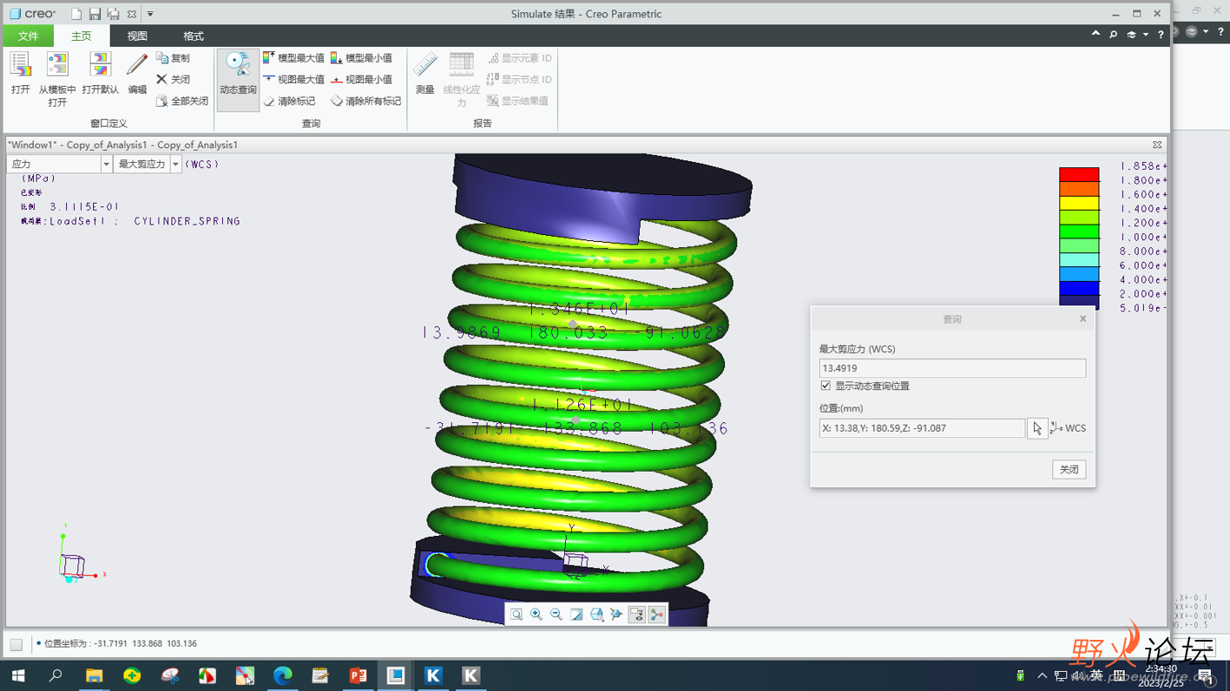
Task: Click the help question mark icon in ribbon
Action: (1161, 35)
